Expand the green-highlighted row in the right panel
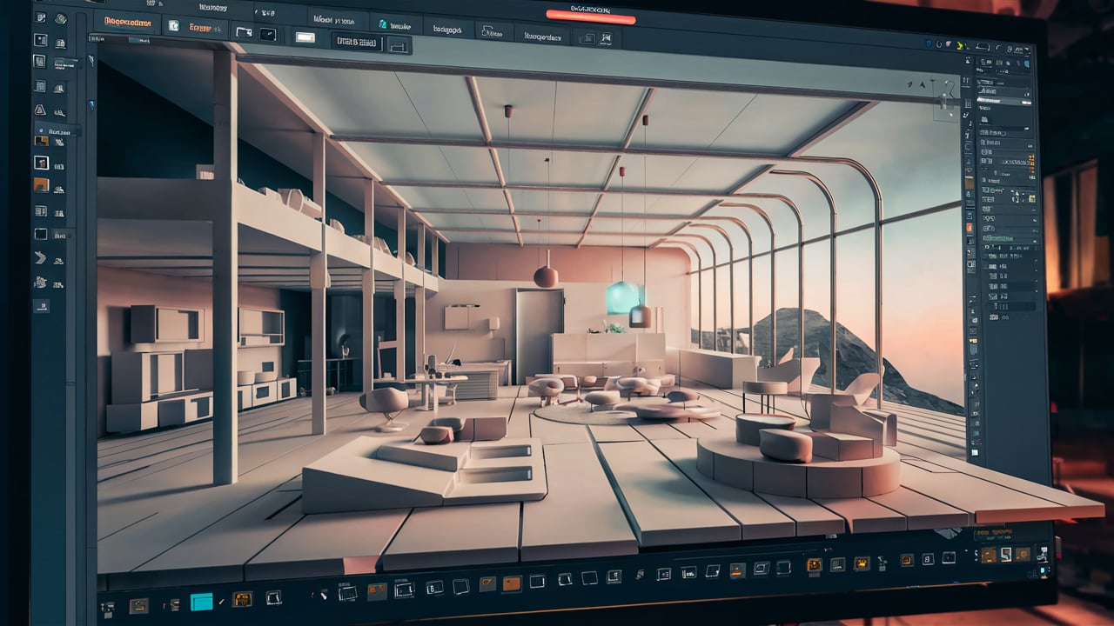This screenshot has height=626, width=1114. click(x=1001, y=237)
